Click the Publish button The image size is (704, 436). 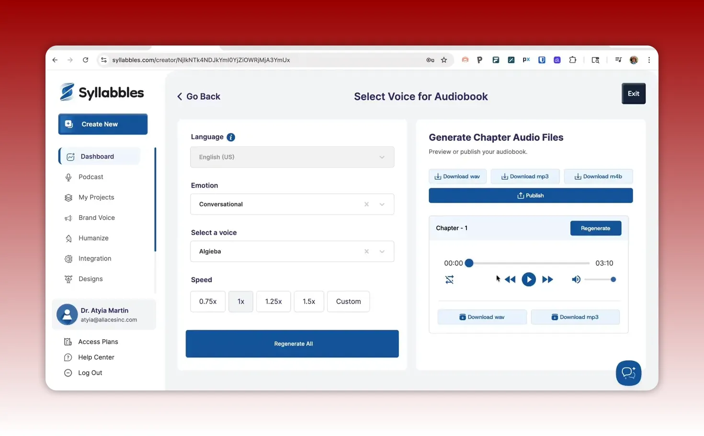point(530,195)
